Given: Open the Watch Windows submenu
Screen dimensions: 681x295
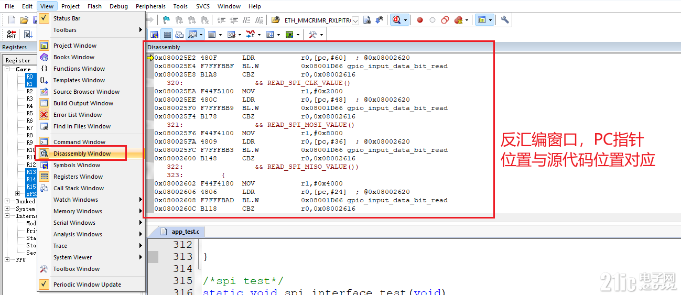Looking at the screenshot, I should (91, 200).
